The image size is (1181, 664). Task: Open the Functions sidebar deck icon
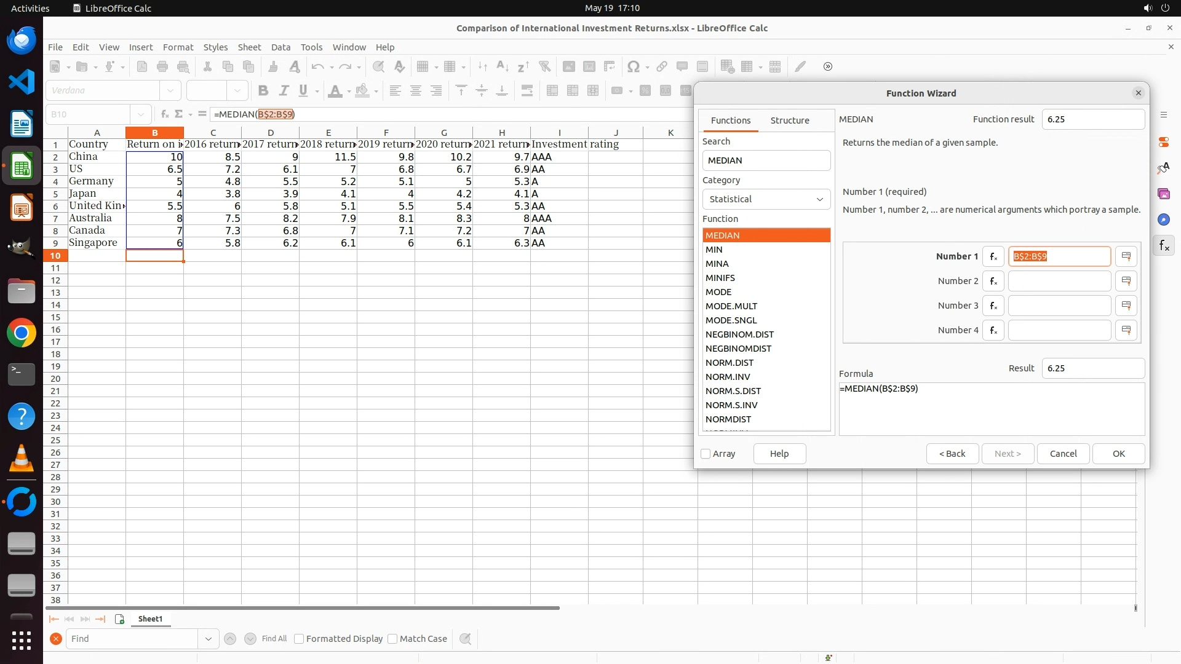(1164, 246)
